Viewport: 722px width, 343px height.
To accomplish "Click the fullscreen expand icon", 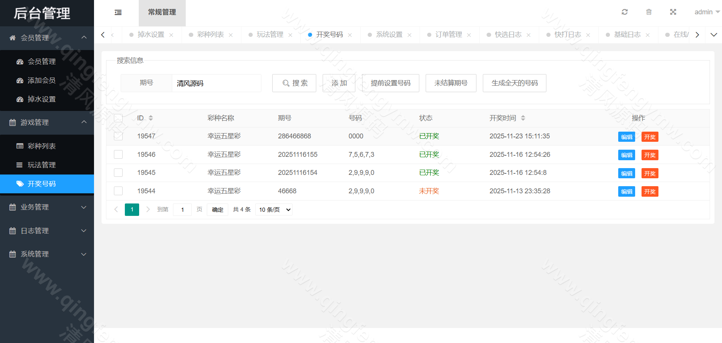I will 673,12.
